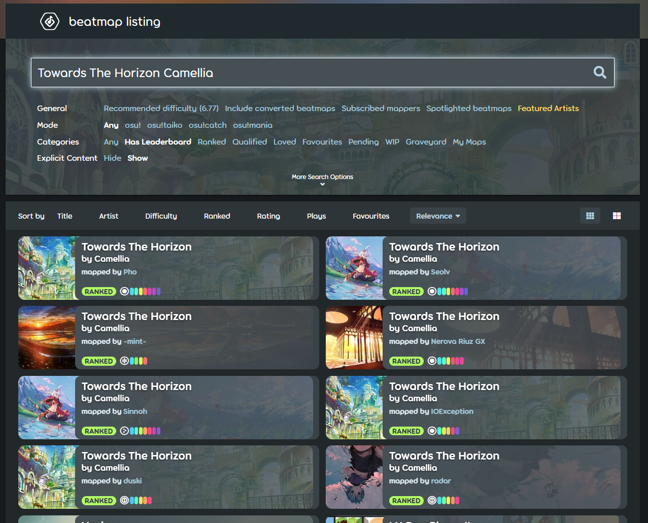This screenshot has height=523, width=648.
Task: Click sunset thumbnail of -mint-'s beatmap
Action: coord(47,337)
